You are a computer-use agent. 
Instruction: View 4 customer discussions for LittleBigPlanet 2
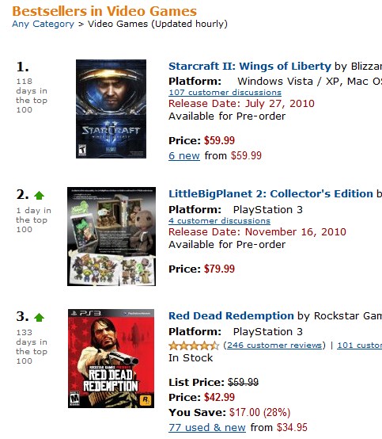(219, 221)
